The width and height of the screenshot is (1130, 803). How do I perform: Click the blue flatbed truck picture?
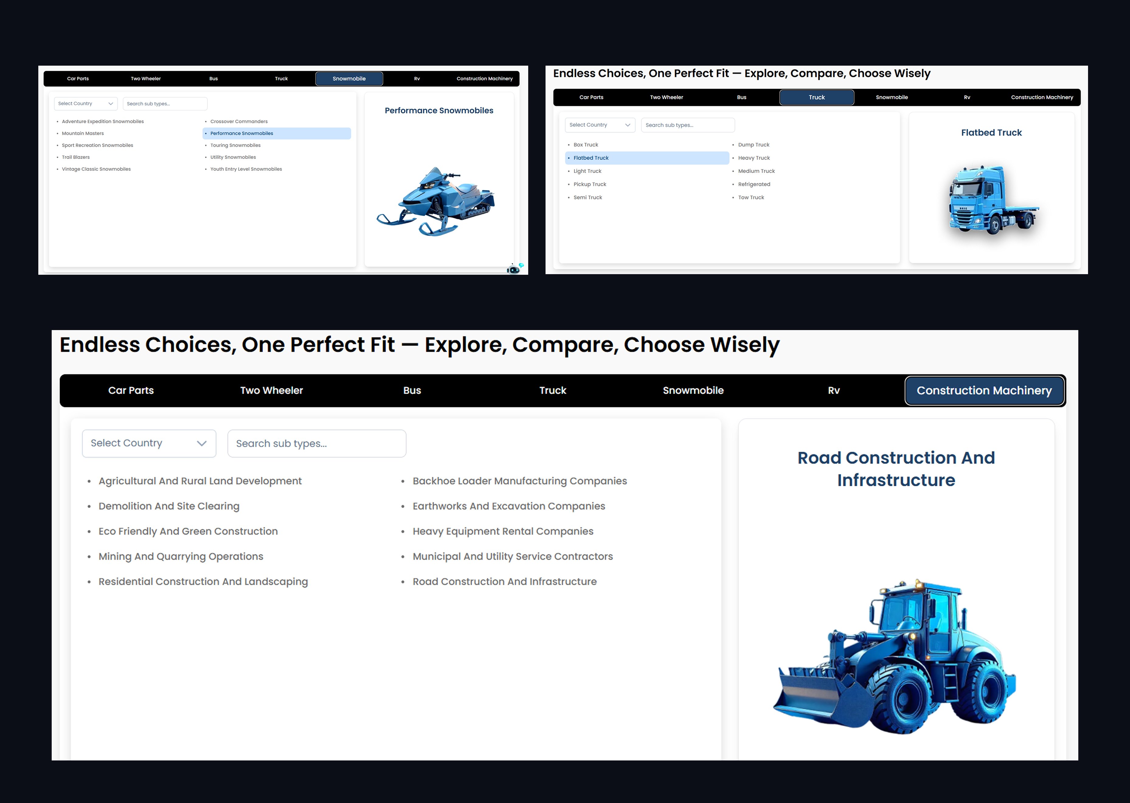point(993,199)
